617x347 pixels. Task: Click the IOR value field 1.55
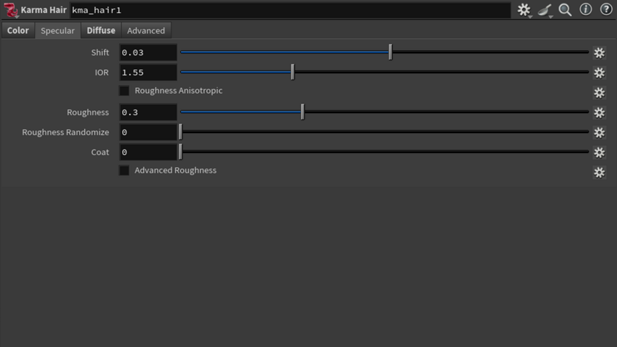coord(148,73)
